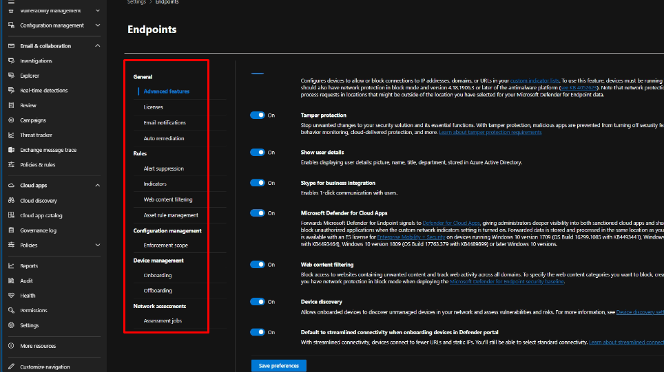664x372 pixels.
Task: Click the Exchange message trace icon
Action: (12, 150)
